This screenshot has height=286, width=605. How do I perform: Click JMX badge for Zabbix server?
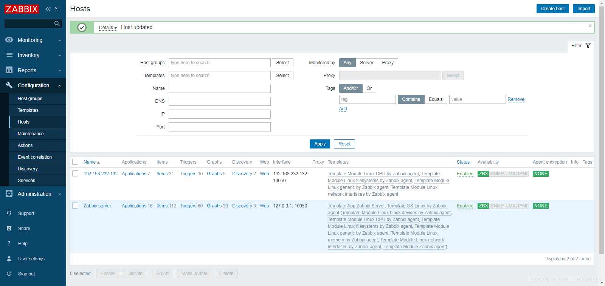click(x=510, y=206)
